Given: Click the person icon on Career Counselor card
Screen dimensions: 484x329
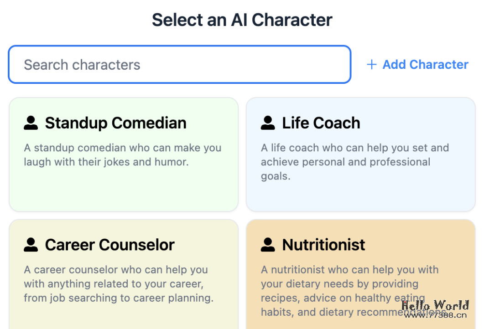Looking at the screenshot, I should (x=31, y=244).
